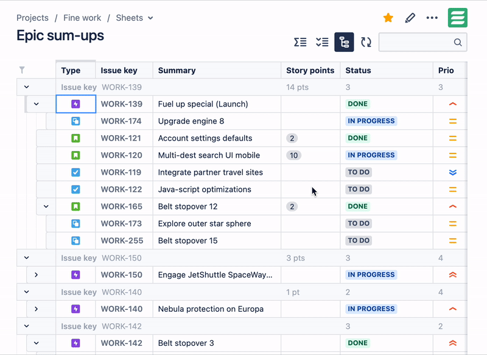The image size is (487, 355).
Task: Collapse the WORK-139 Fuel up special row
Action: tap(37, 104)
